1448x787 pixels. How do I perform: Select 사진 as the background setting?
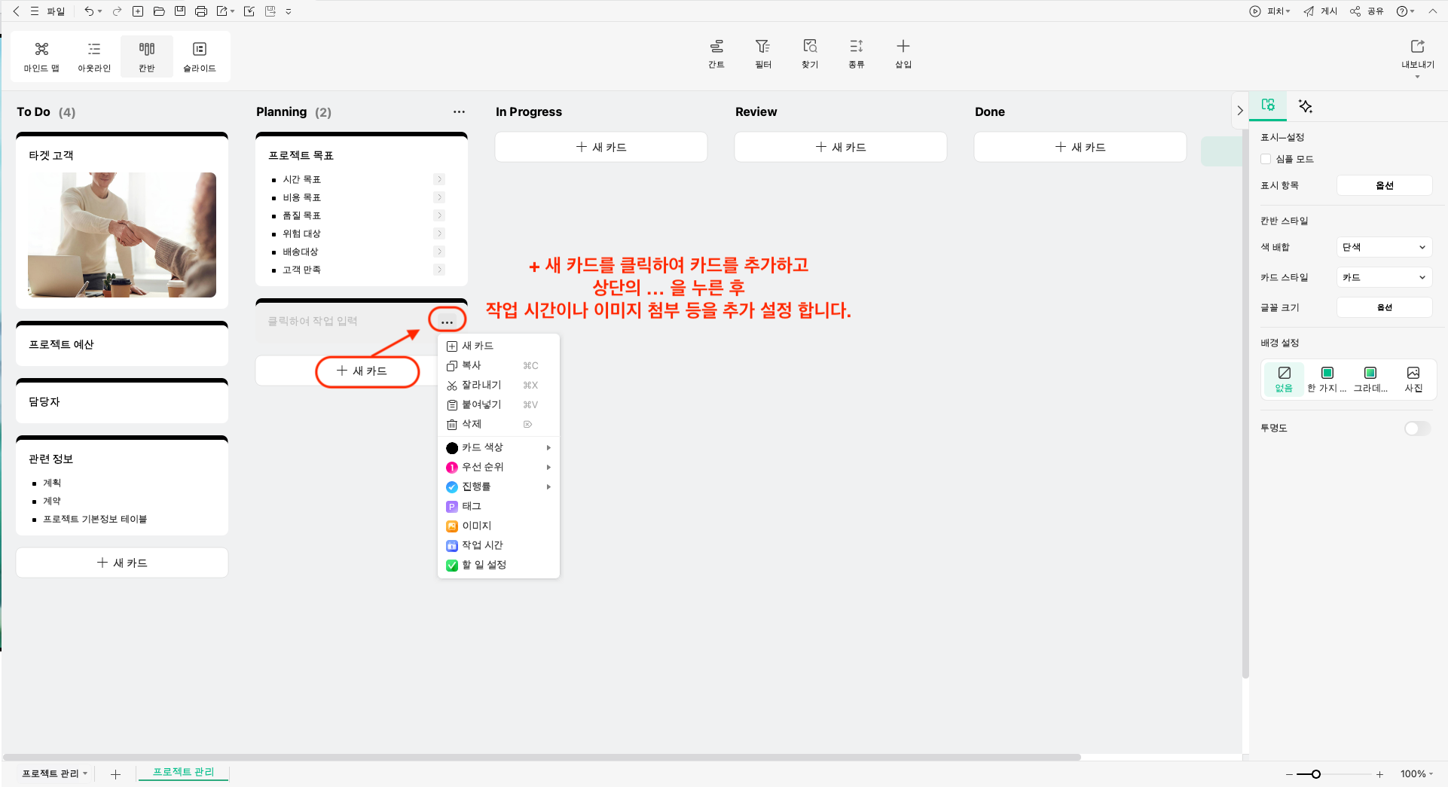click(1413, 378)
